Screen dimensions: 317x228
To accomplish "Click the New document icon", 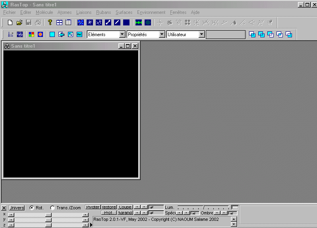I will coord(10,23).
